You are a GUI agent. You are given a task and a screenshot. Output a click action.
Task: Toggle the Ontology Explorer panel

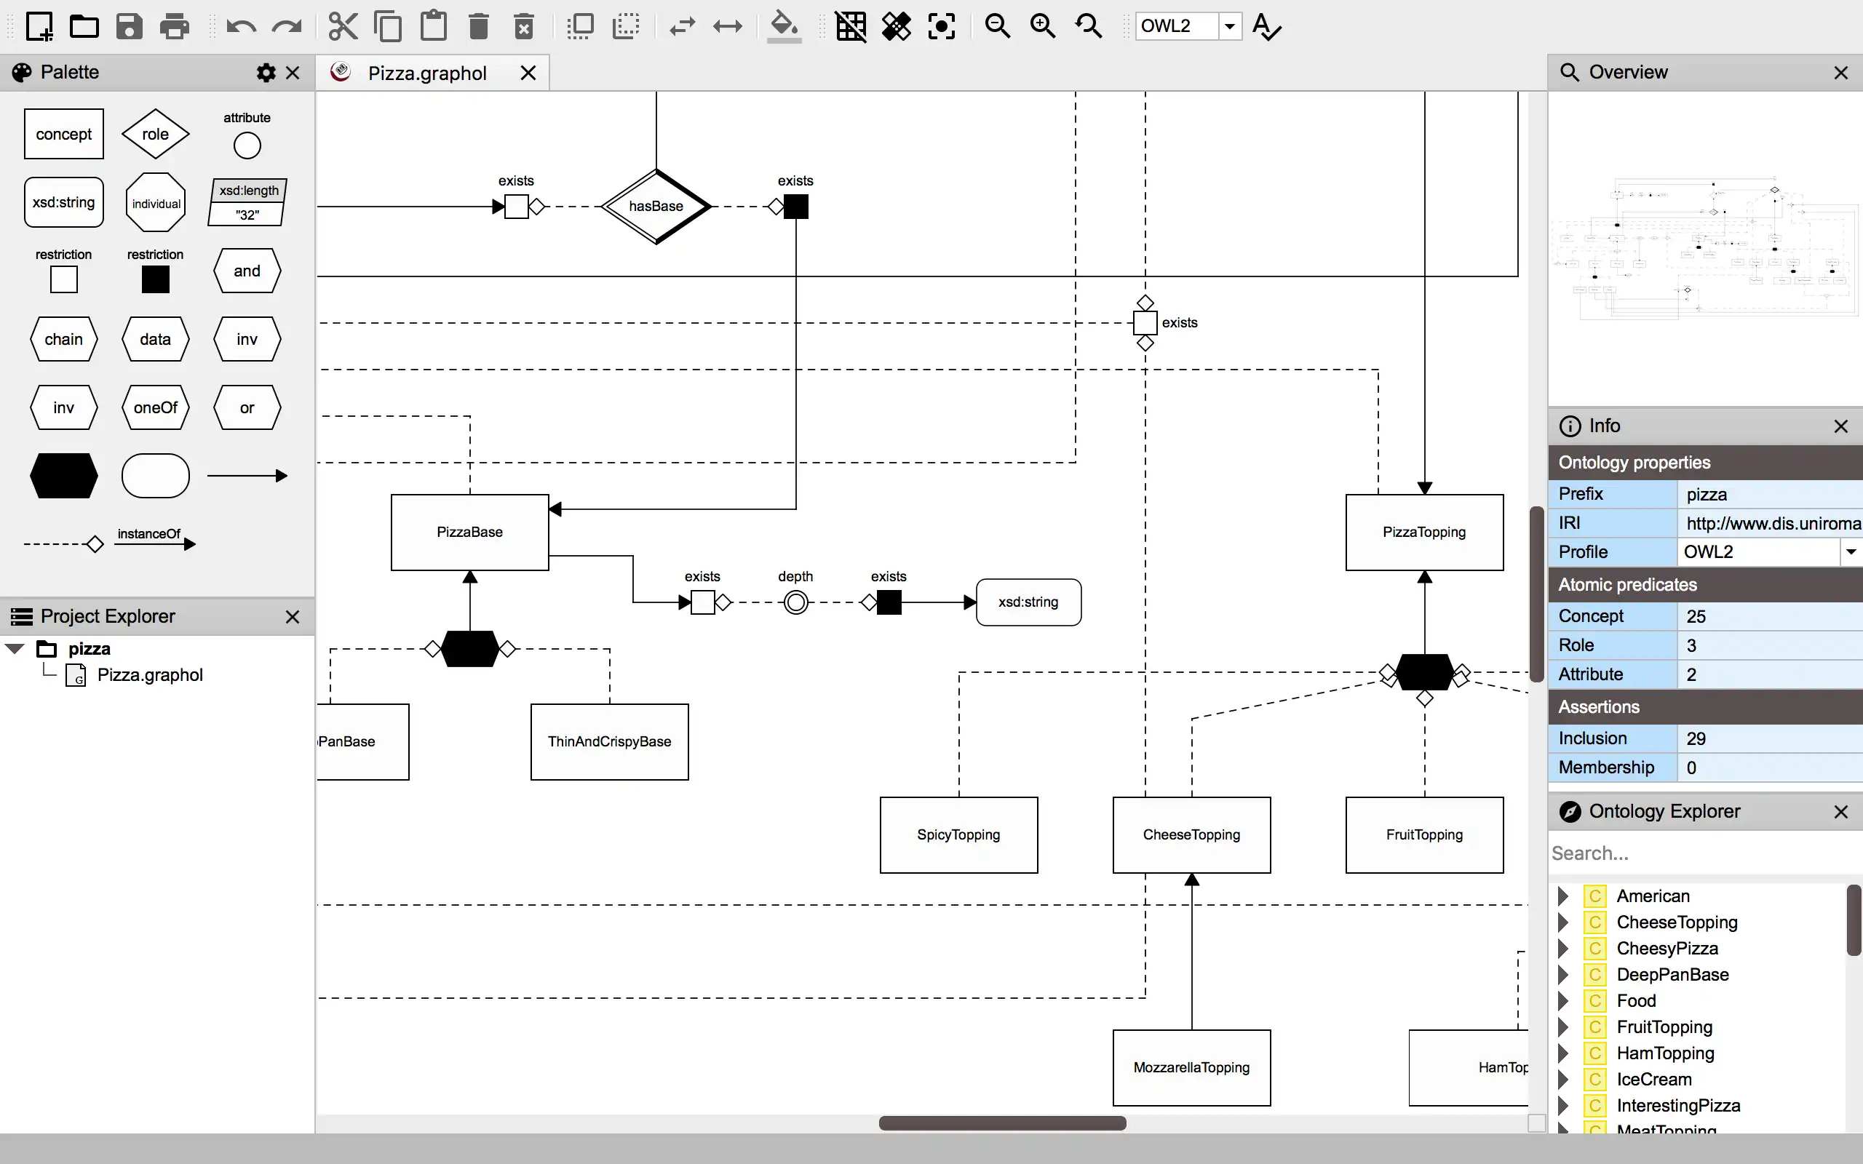point(1843,810)
